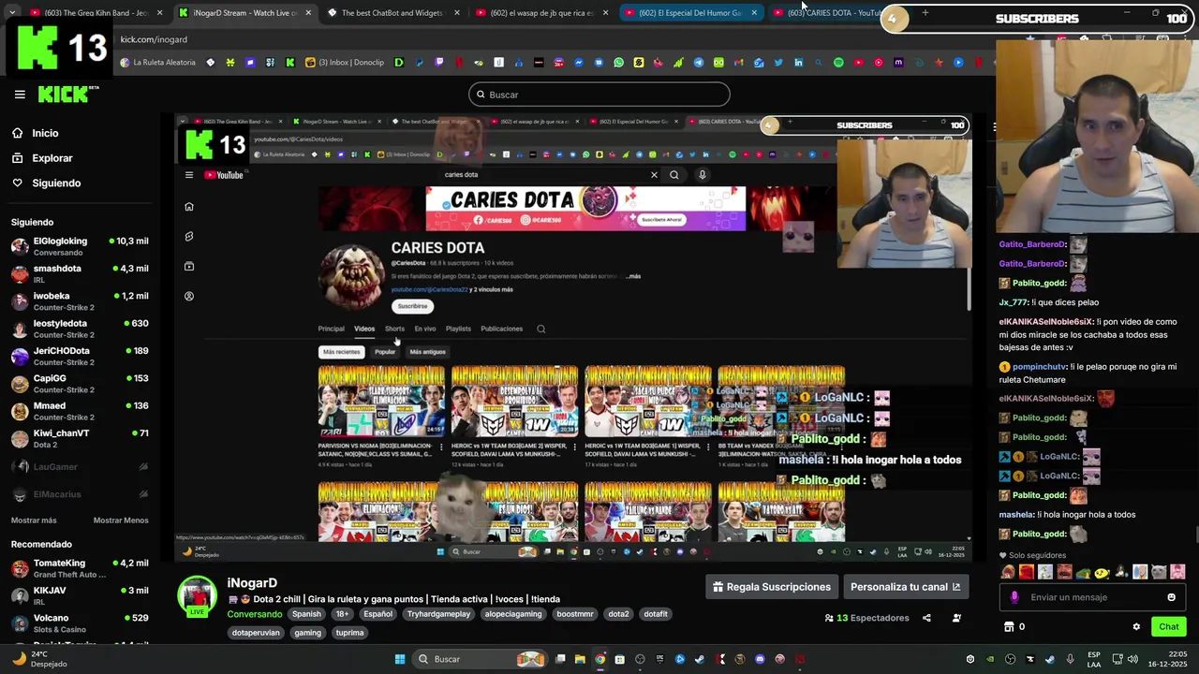Open the chat emoji picker smiley
The width and height of the screenshot is (1199, 674).
[1171, 597]
